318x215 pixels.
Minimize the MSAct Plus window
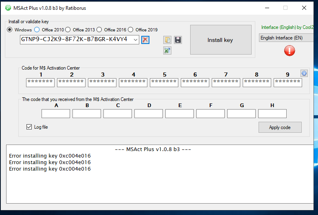point(267,8)
